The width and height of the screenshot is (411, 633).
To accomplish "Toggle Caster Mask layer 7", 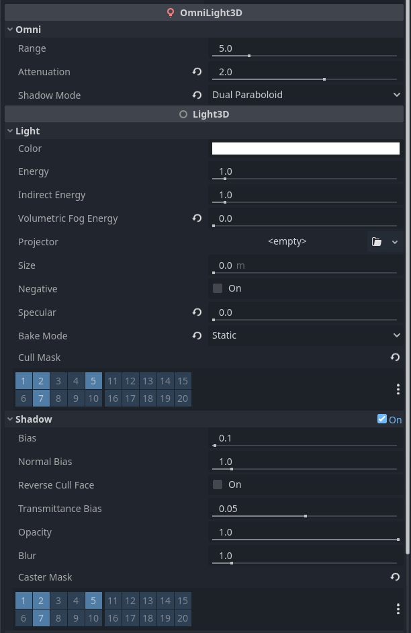I will tap(41, 618).
